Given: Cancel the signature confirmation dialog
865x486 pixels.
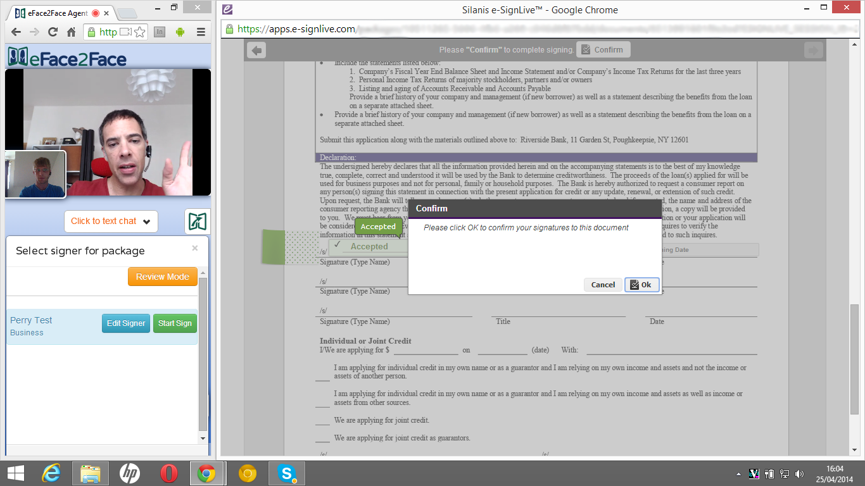Looking at the screenshot, I should [603, 285].
